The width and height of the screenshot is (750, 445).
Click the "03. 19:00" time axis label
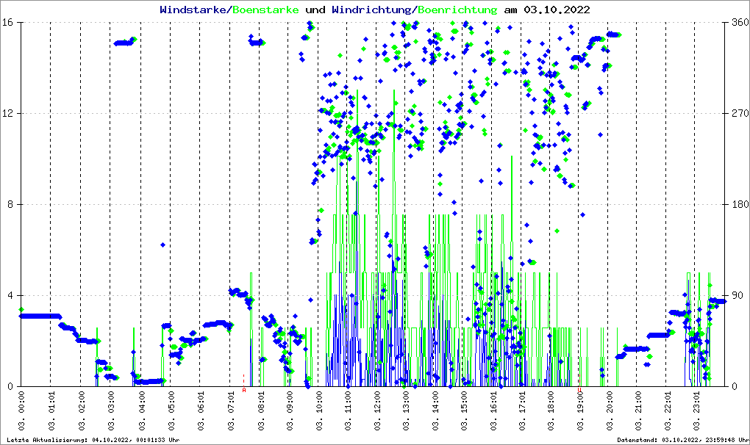click(x=579, y=412)
